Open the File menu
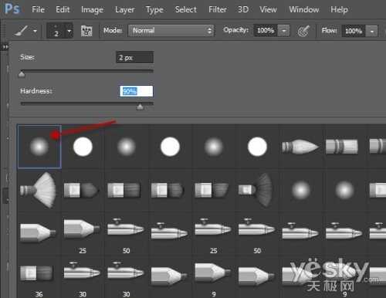The image size is (386, 298). (39, 9)
